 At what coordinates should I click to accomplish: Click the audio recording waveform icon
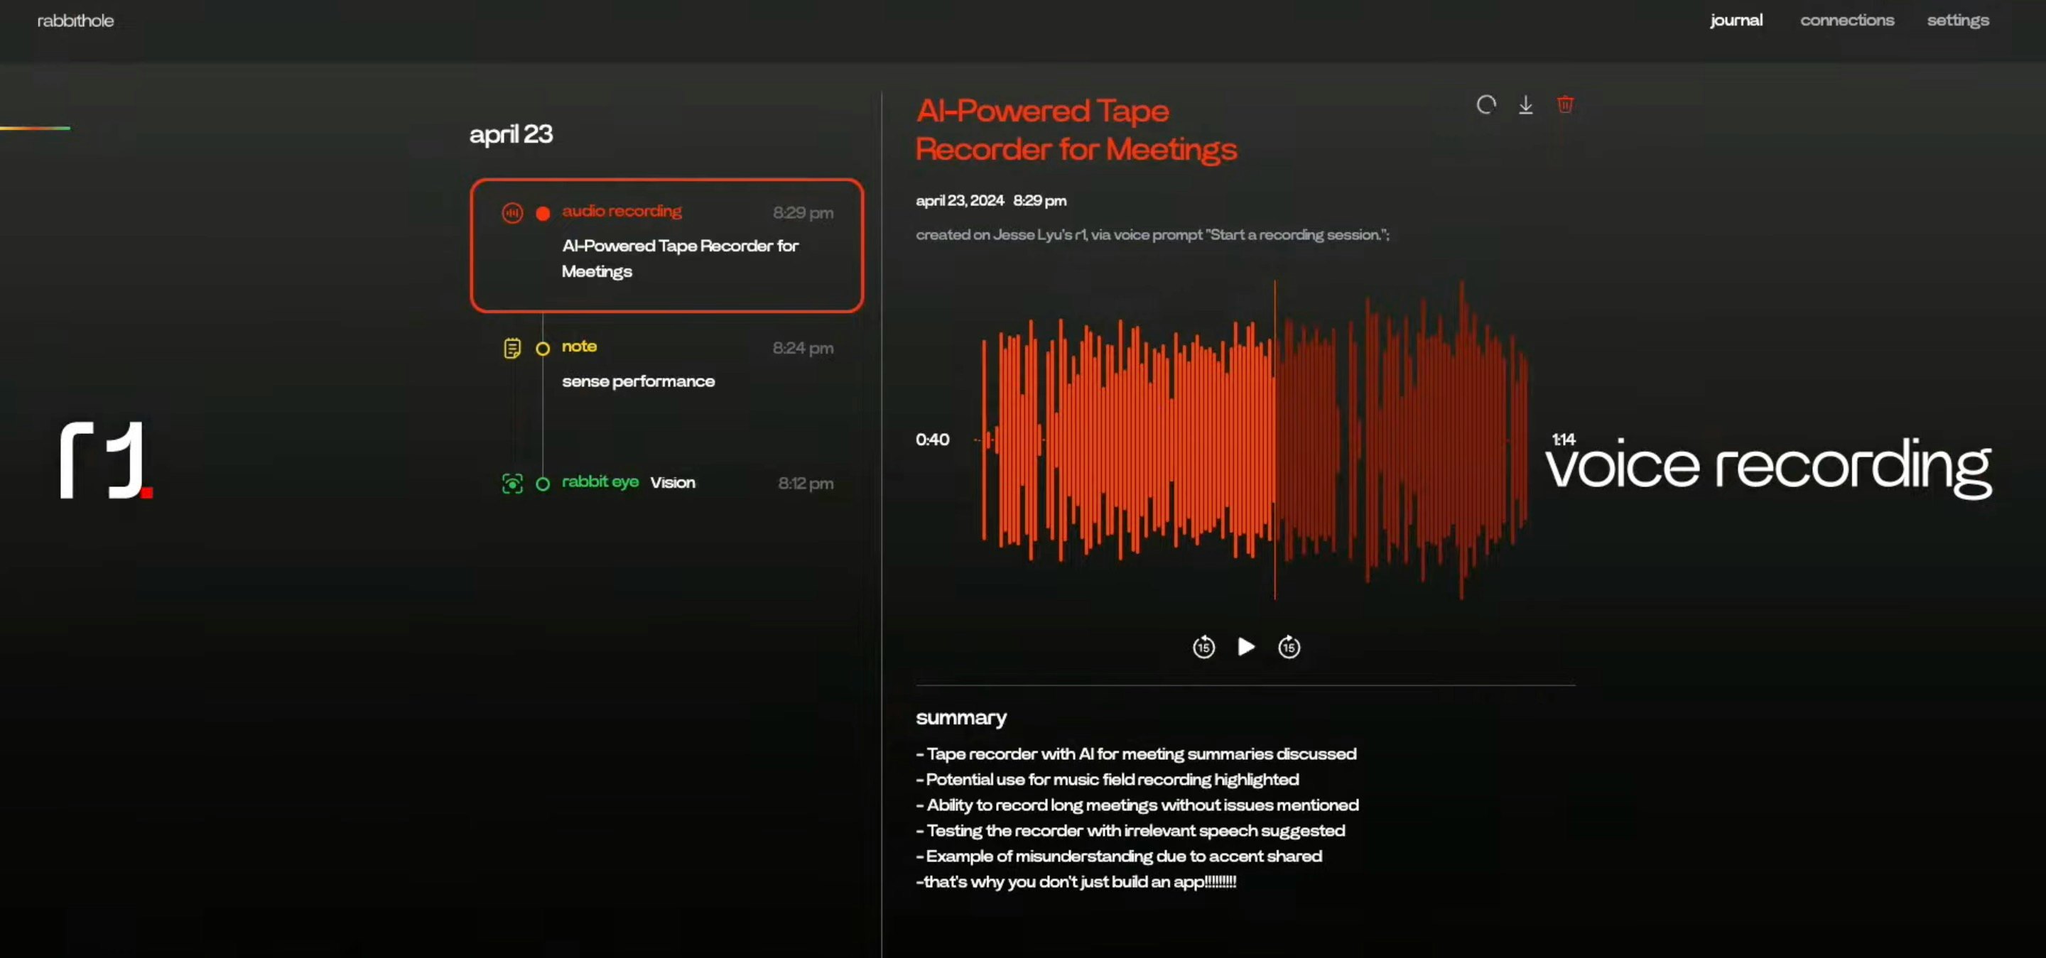tap(512, 213)
